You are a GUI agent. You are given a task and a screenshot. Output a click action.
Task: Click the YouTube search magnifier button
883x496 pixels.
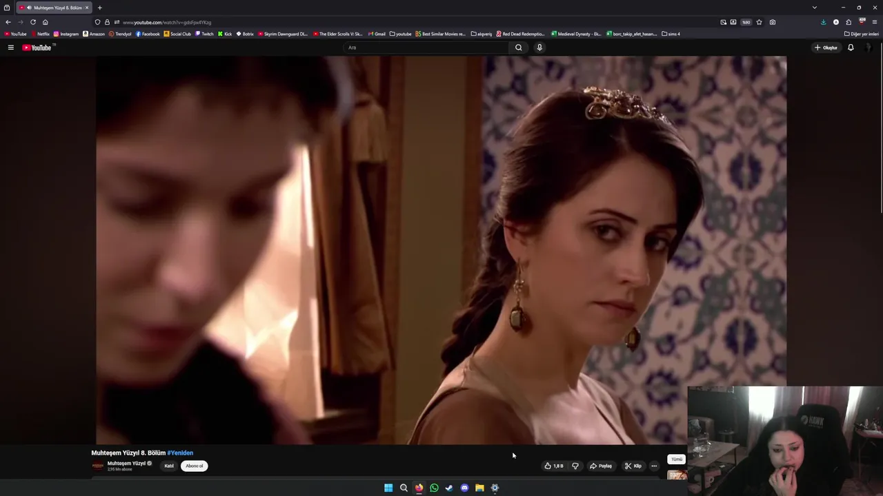click(519, 48)
